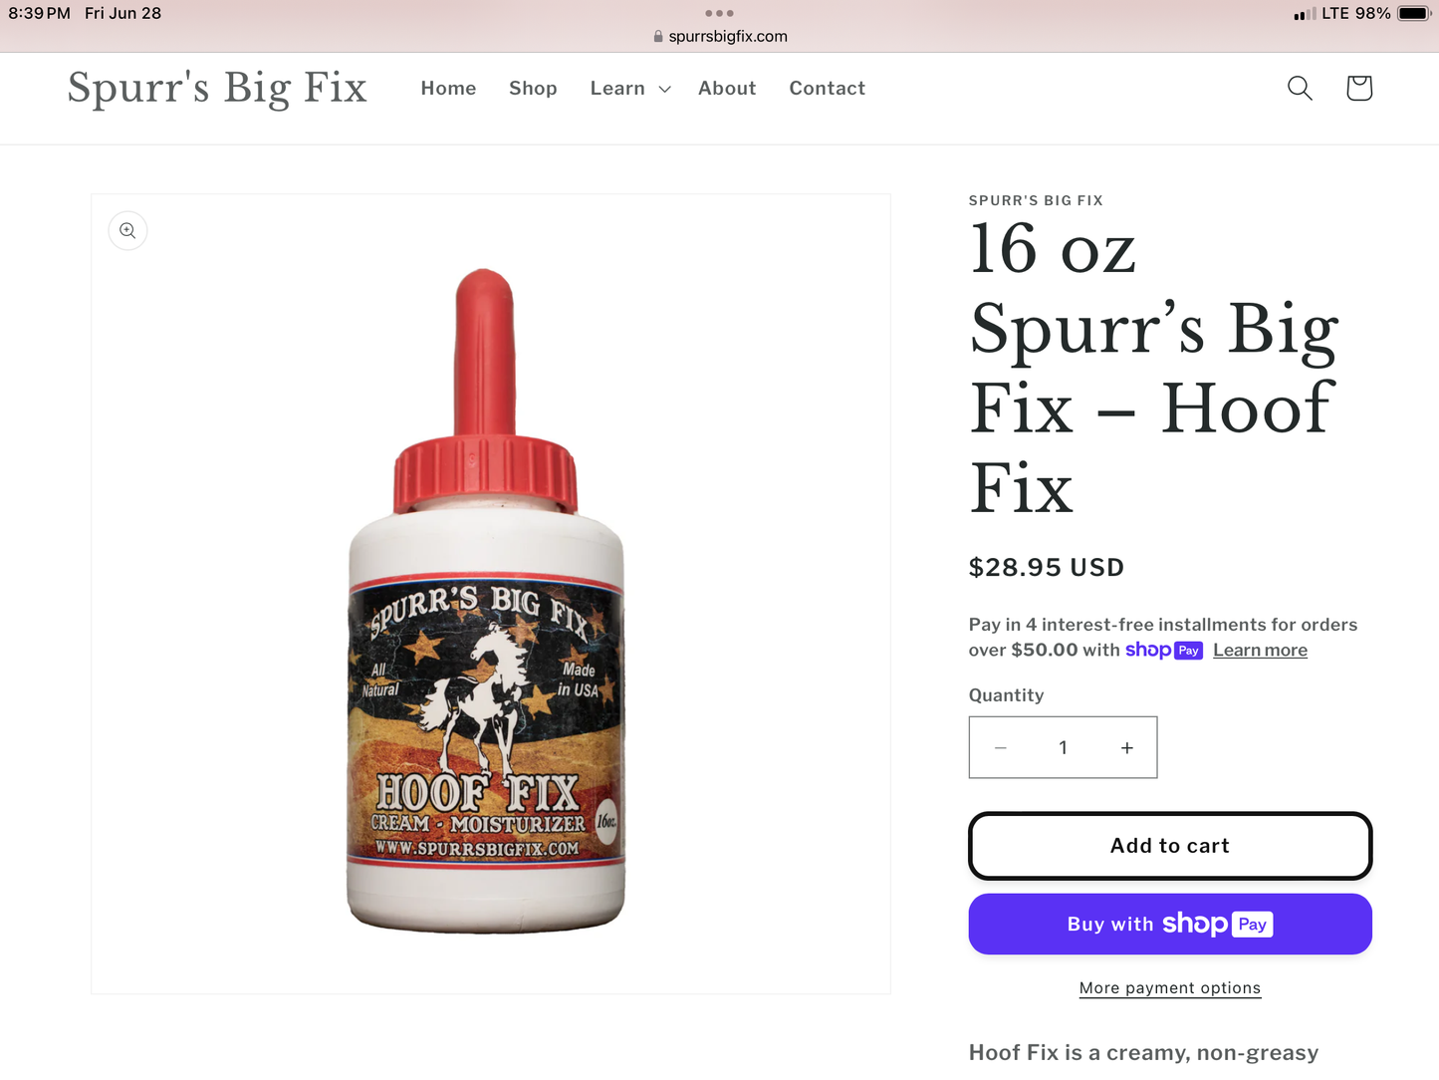Click the image zoom magnifier icon
Screen dimensions: 1439x1080
[x=127, y=231]
